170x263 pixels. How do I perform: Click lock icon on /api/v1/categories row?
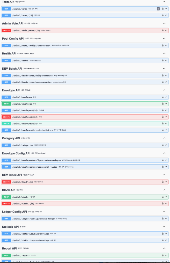click(x=163, y=145)
